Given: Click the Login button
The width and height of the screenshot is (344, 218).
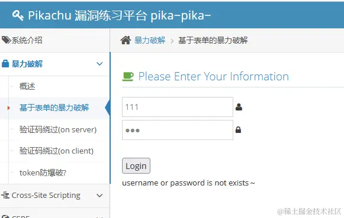Looking at the screenshot, I should pyautogui.click(x=136, y=165).
